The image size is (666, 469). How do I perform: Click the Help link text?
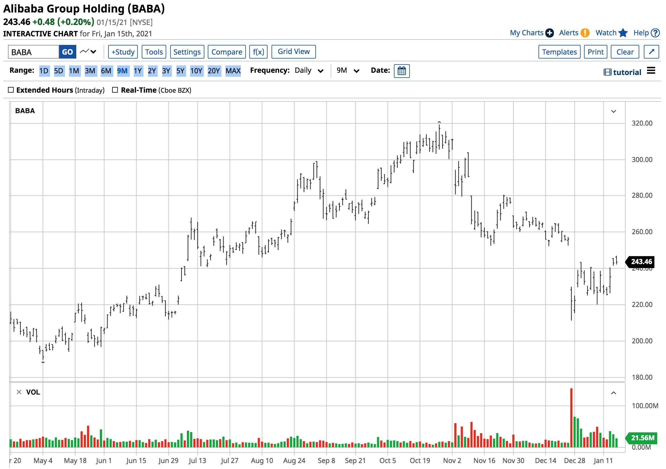pos(641,33)
